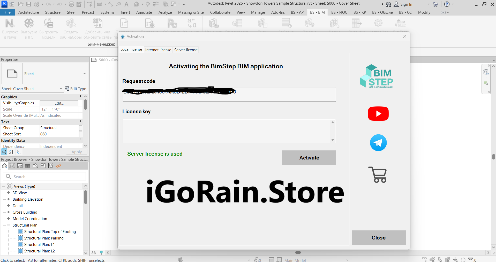
Task: Open the Telegram channel icon
Action: [x=378, y=143]
